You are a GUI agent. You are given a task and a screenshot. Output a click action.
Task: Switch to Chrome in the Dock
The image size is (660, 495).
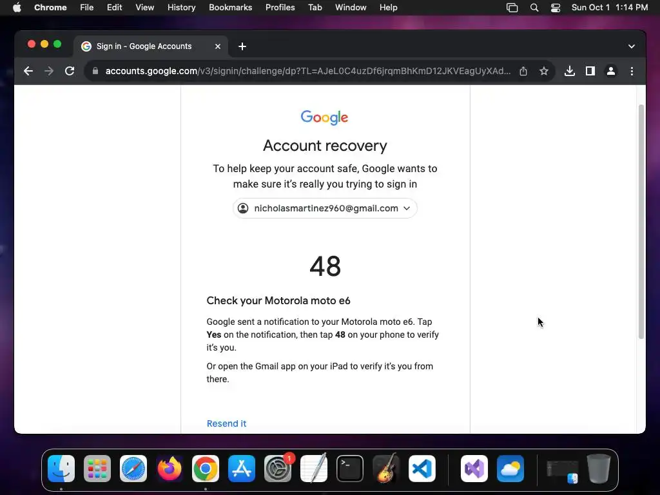pos(206,469)
